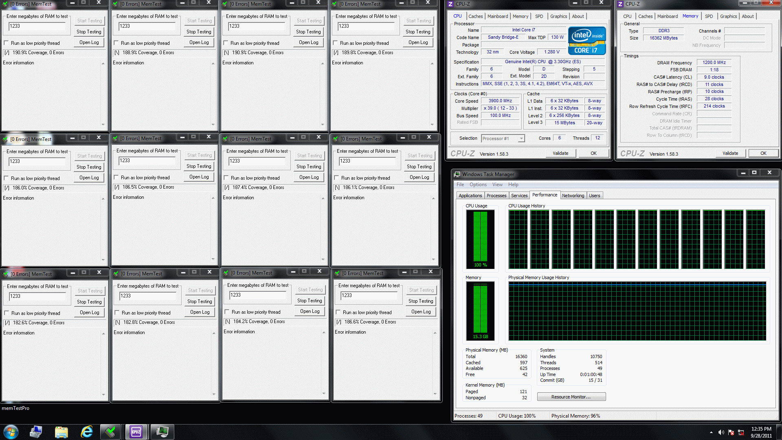
Task: Click the MemTest checkmark taskbar icon
Action: [x=110, y=432]
